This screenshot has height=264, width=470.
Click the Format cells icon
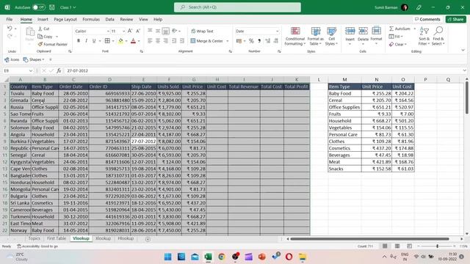[376, 31]
